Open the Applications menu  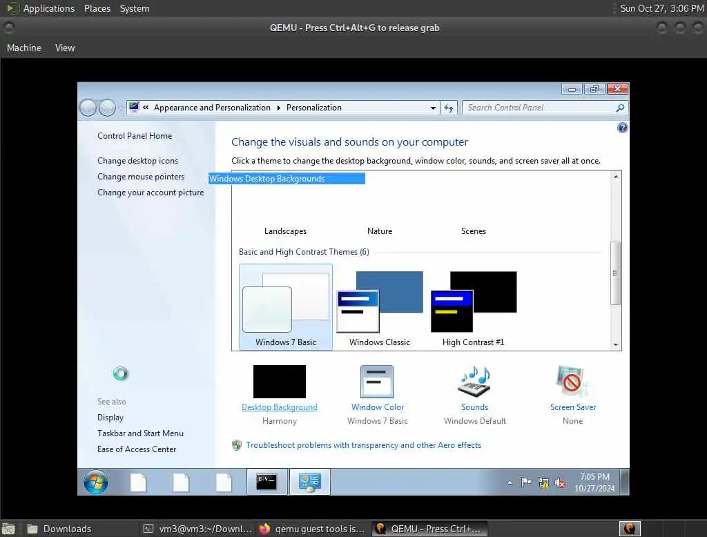coord(49,8)
